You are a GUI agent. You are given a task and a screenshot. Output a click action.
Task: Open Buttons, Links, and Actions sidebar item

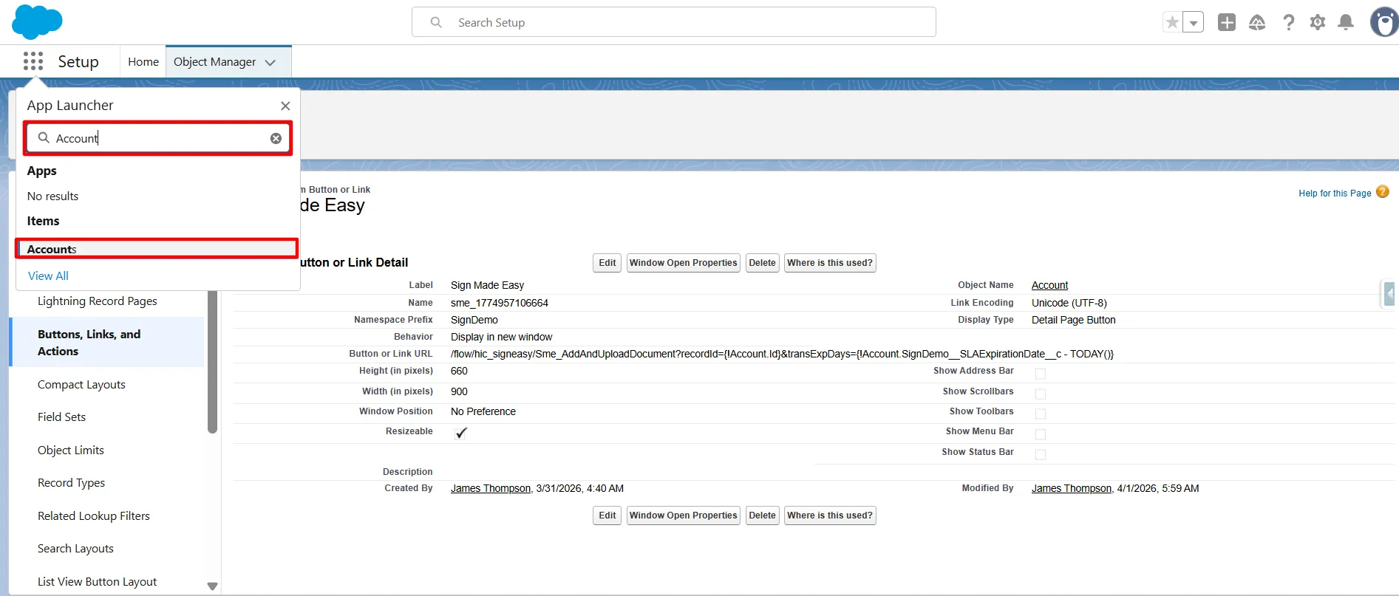pos(108,343)
